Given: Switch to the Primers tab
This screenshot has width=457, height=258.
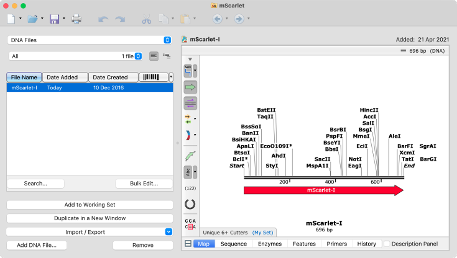Looking at the screenshot, I should [337, 244].
